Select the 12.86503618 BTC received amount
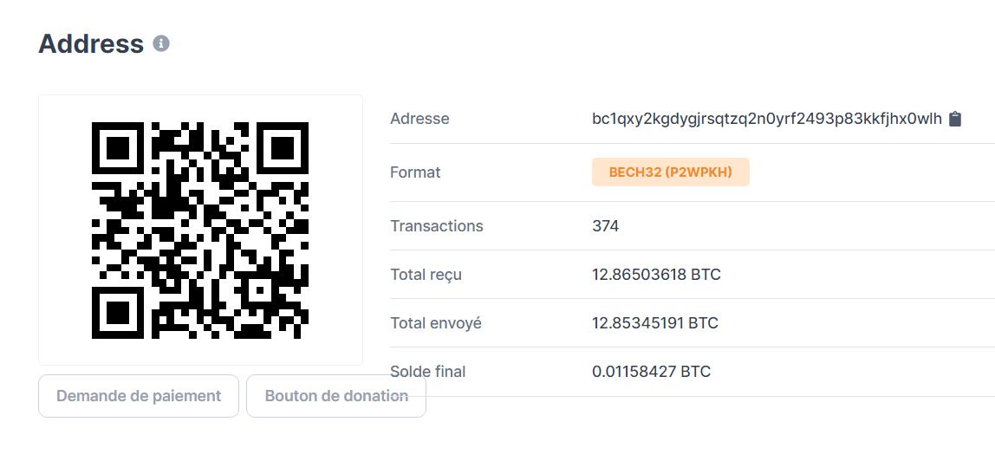 (x=656, y=275)
